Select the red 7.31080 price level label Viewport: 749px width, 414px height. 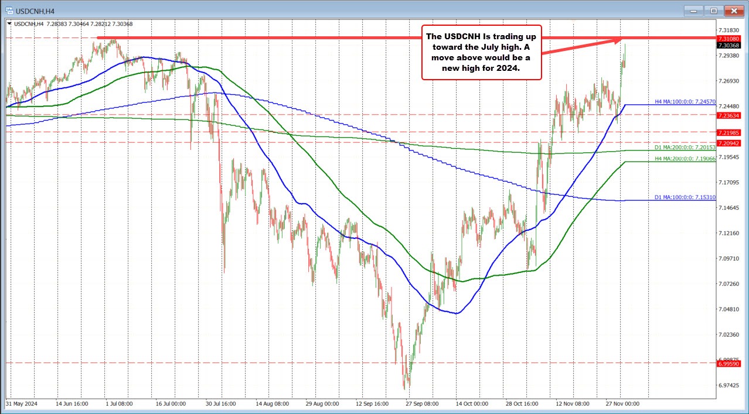click(x=729, y=38)
